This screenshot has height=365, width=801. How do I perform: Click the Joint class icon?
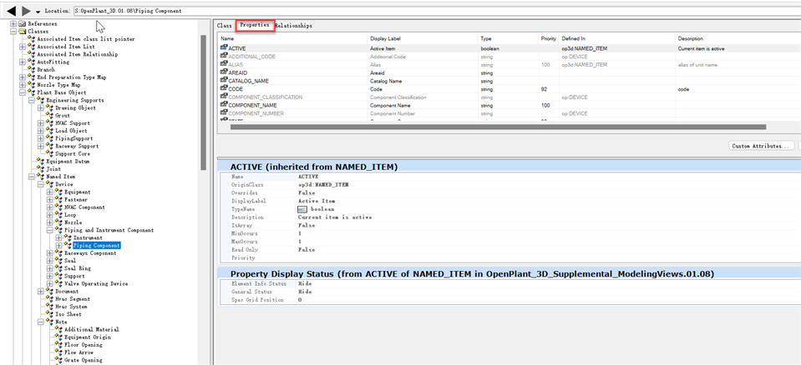pos(41,169)
